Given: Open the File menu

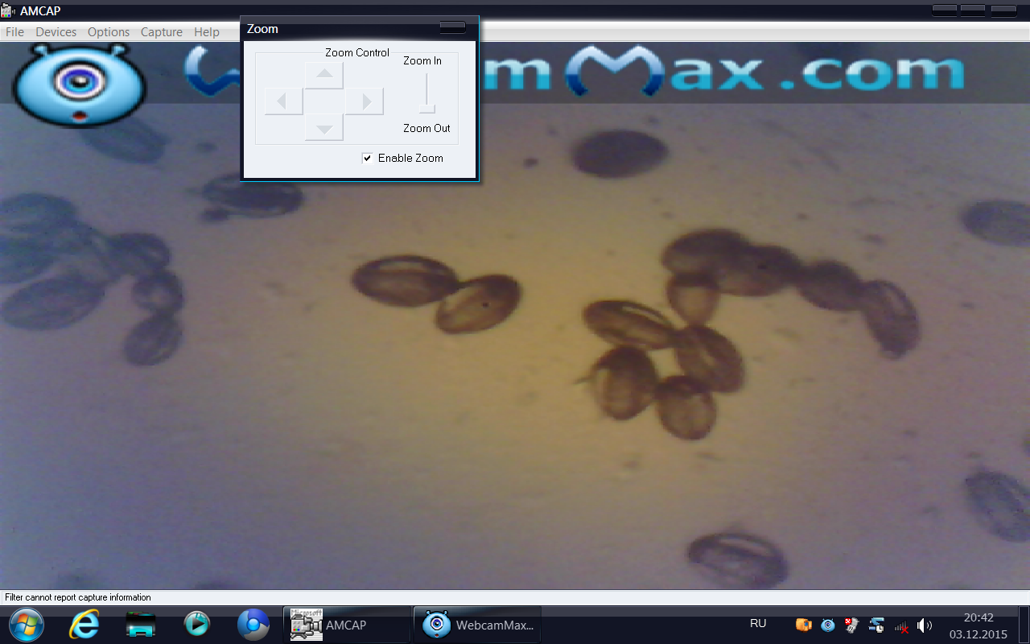Looking at the screenshot, I should tap(14, 32).
